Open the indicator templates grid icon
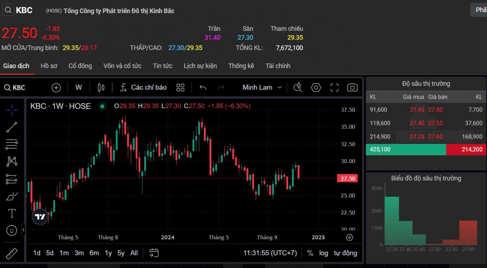This screenshot has height=268, width=487. pyautogui.click(x=181, y=87)
